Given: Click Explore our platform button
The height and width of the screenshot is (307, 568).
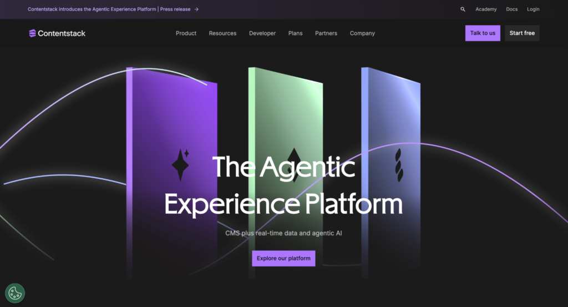Looking at the screenshot, I should click(x=283, y=259).
